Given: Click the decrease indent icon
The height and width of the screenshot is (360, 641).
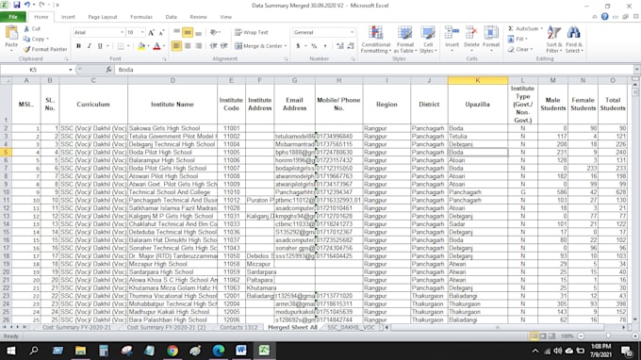Looking at the screenshot, I should click(x=213, y=46).
